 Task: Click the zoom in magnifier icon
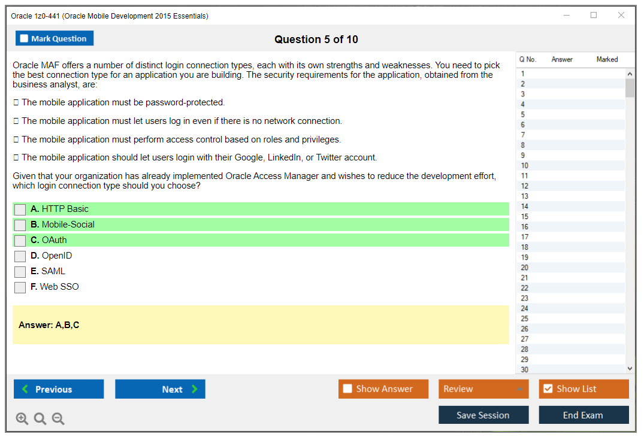tap(22, 418)
